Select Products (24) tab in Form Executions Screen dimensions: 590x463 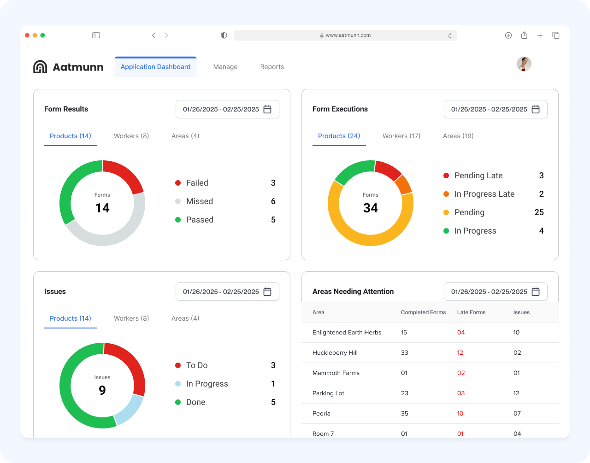coord(339,136)
